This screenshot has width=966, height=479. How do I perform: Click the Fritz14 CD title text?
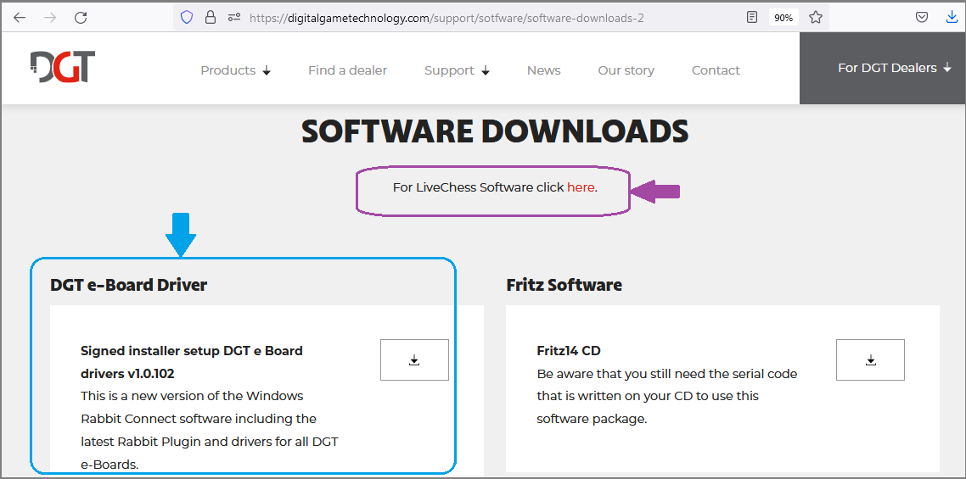(x=569, y=351)
